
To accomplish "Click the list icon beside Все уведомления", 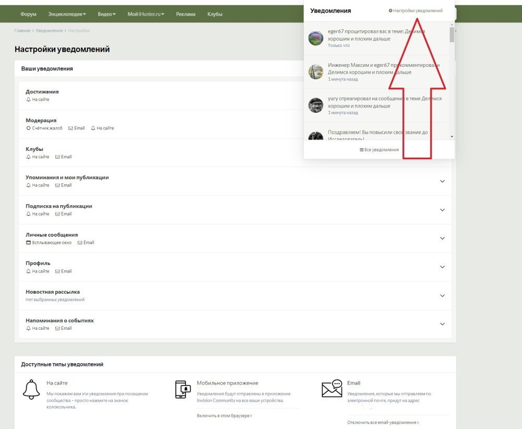I will [361, 150].
